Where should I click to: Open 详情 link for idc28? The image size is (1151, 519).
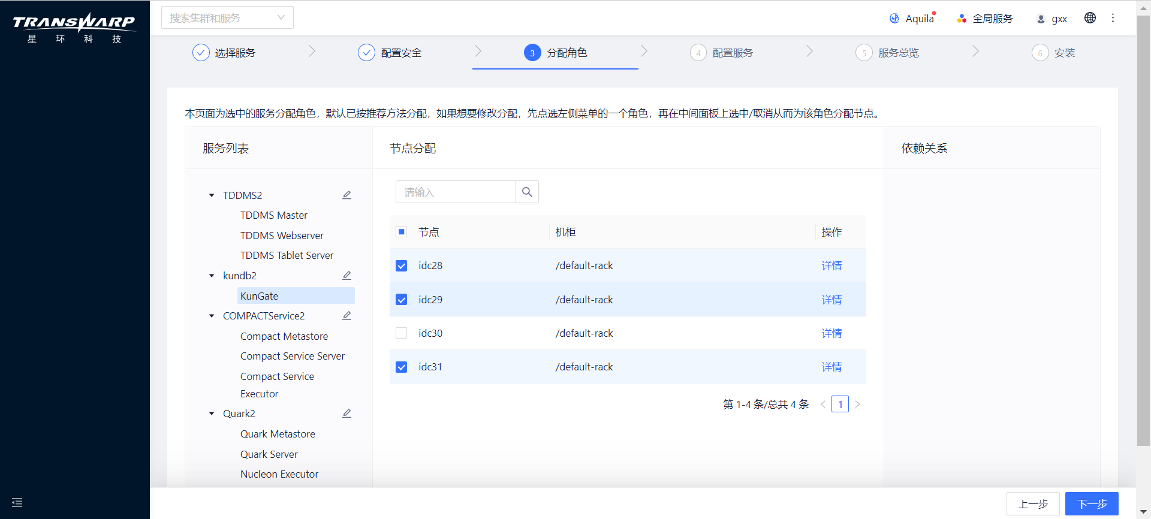tap(831, 265)
